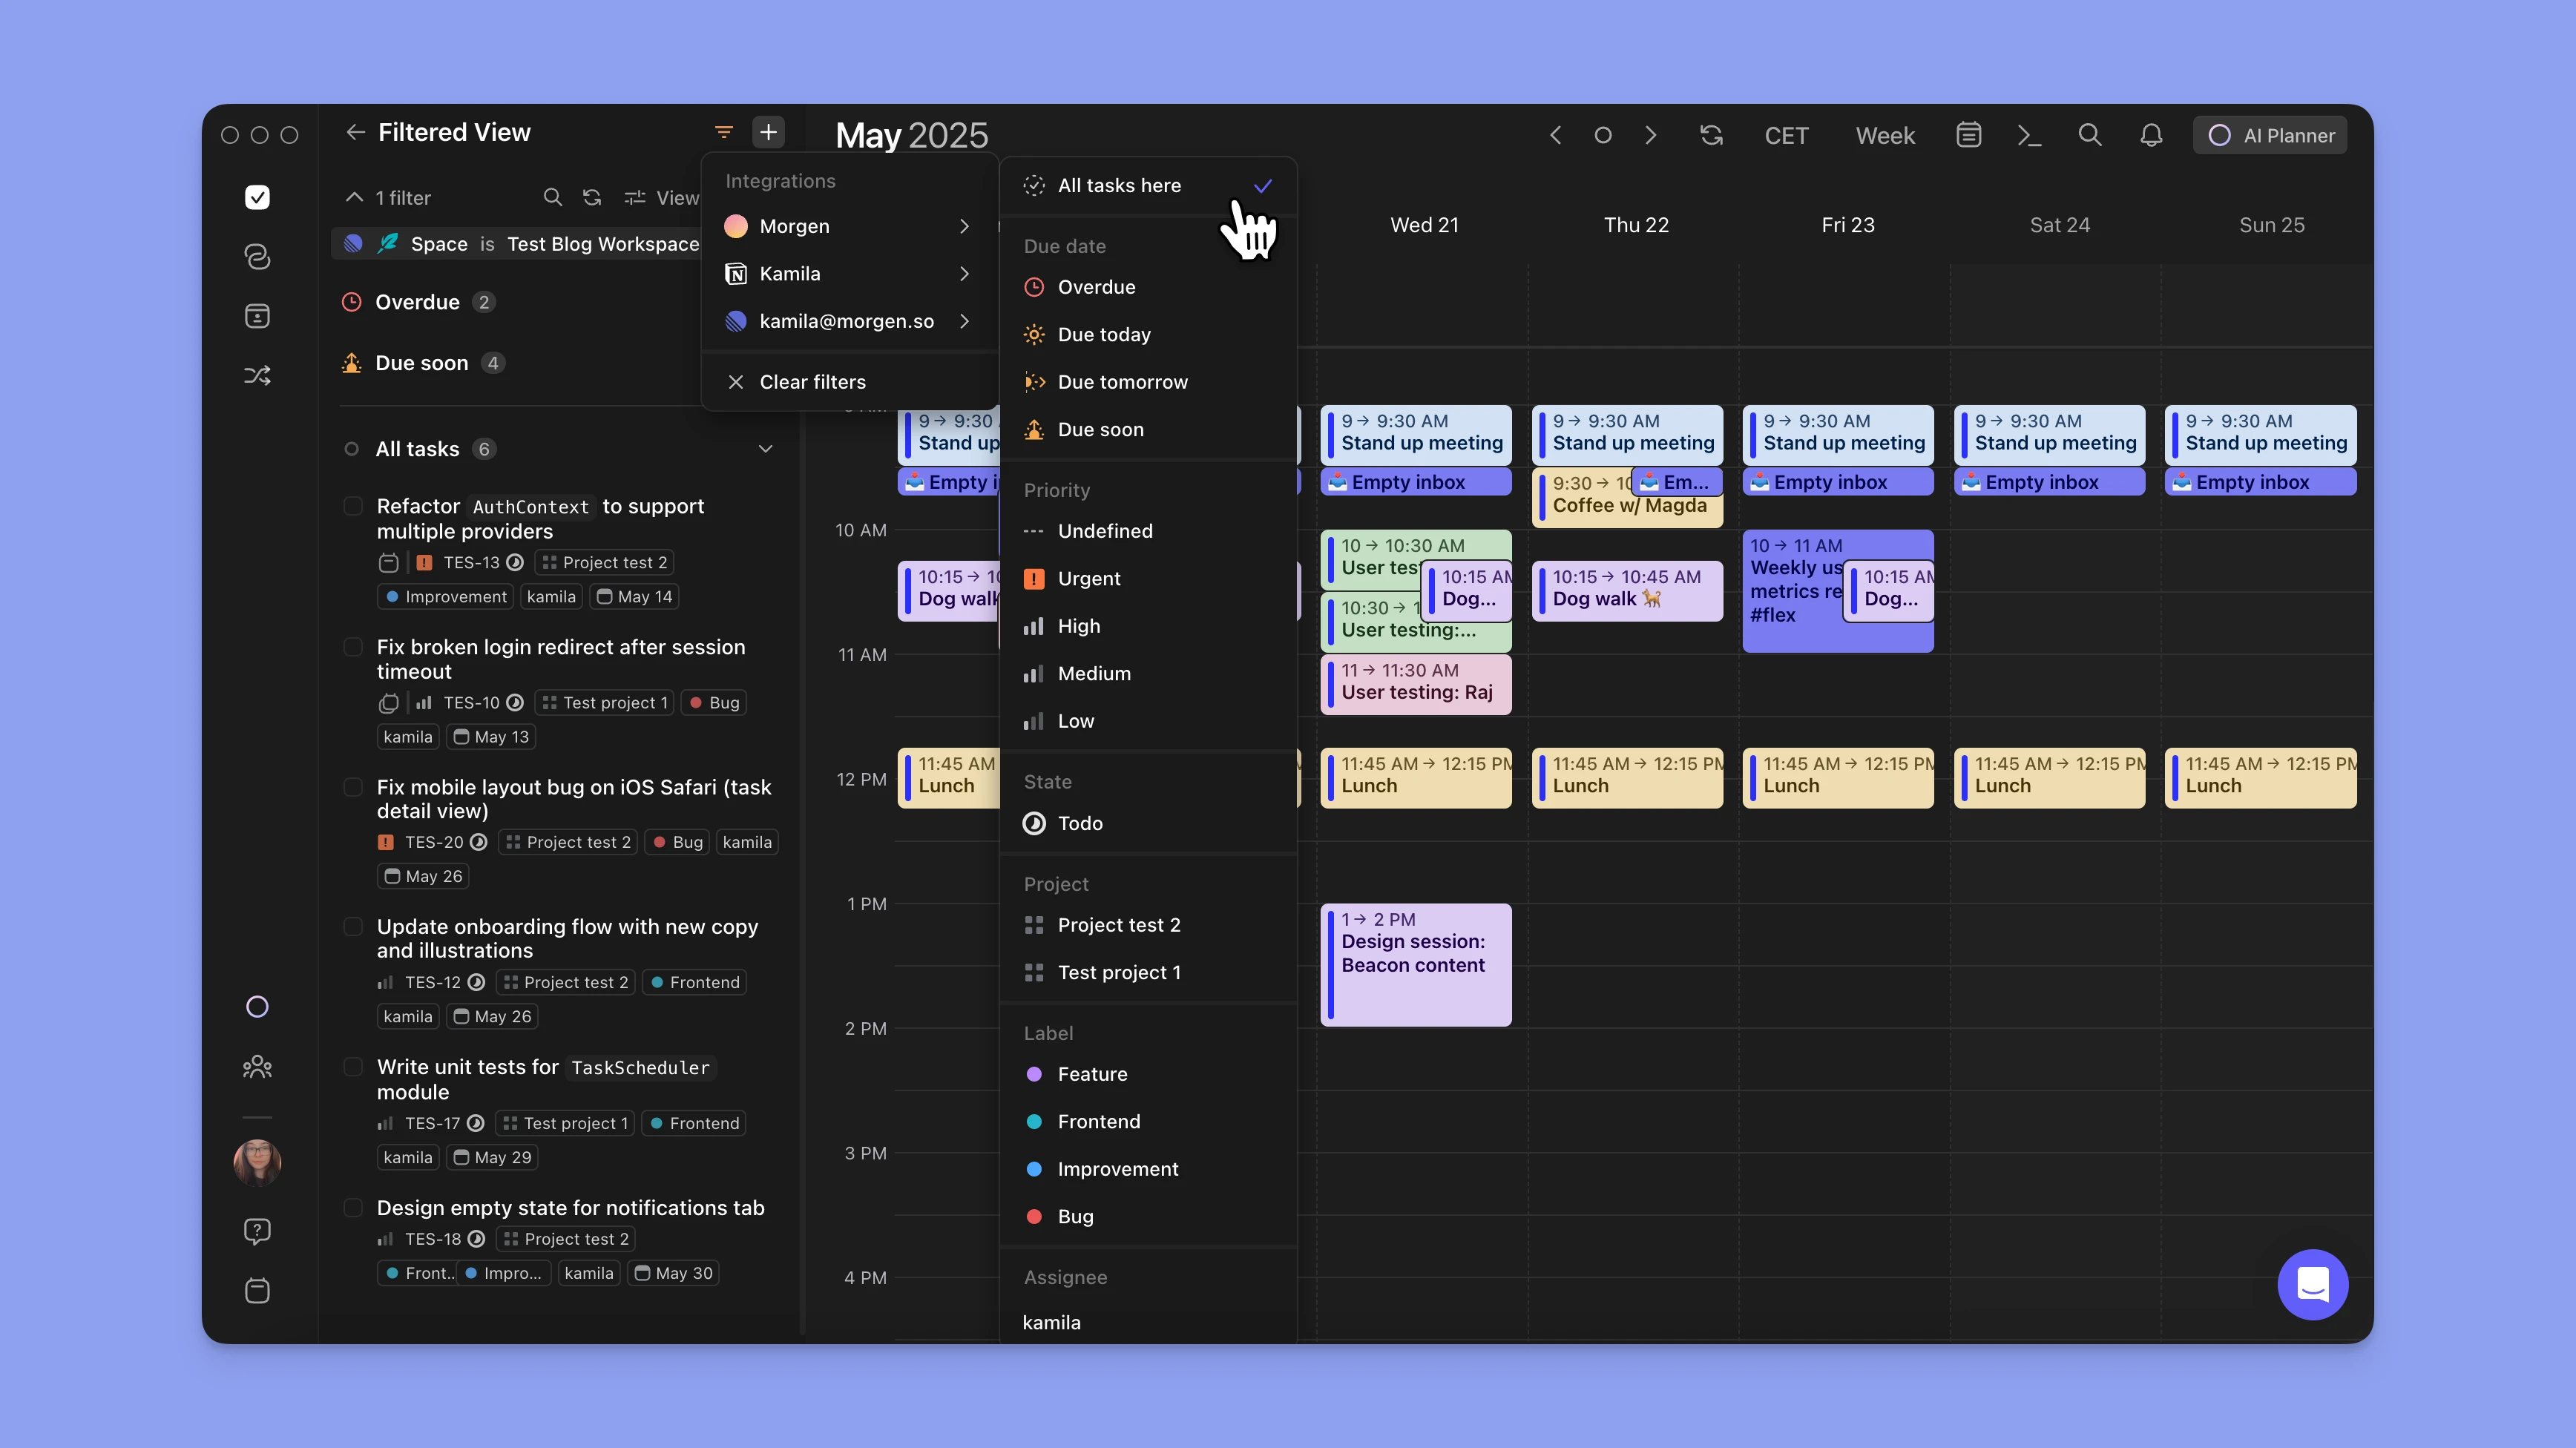
Task: Filter by the purple Feature label dot
Action: tap(1035, 1074)
